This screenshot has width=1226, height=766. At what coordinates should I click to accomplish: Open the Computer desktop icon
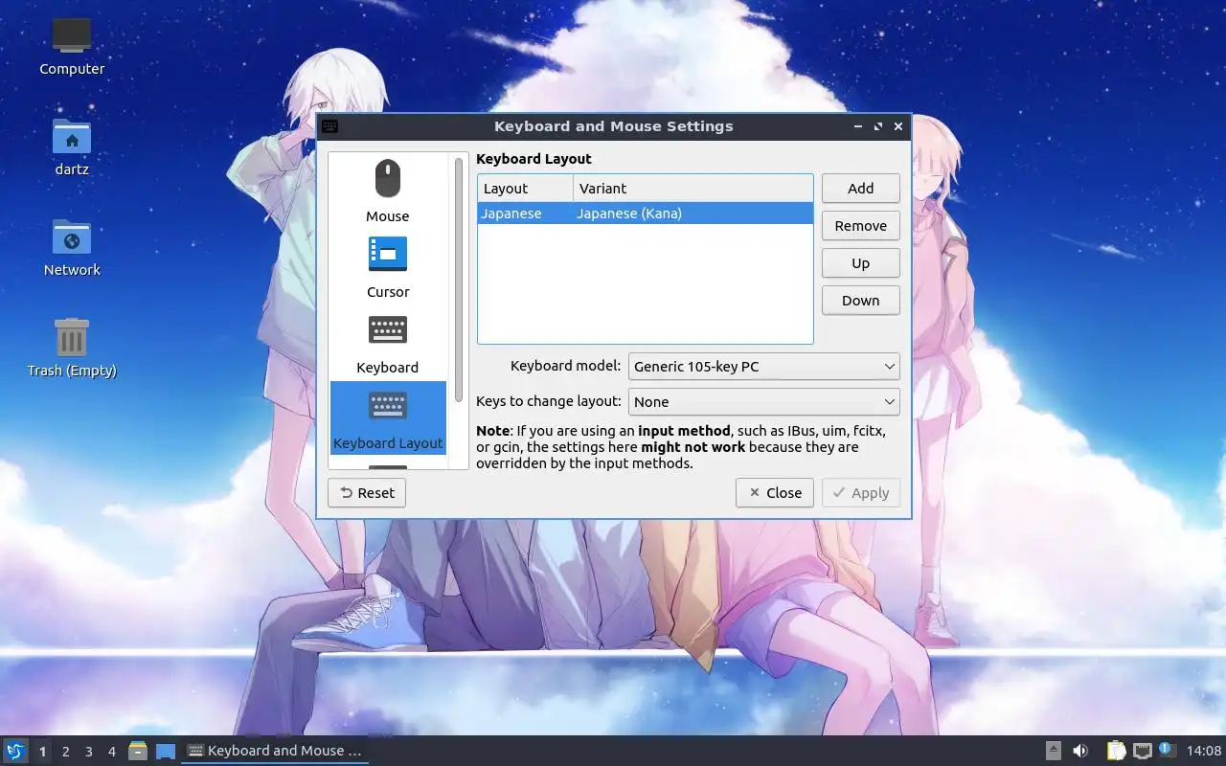(x=72, y=46)
